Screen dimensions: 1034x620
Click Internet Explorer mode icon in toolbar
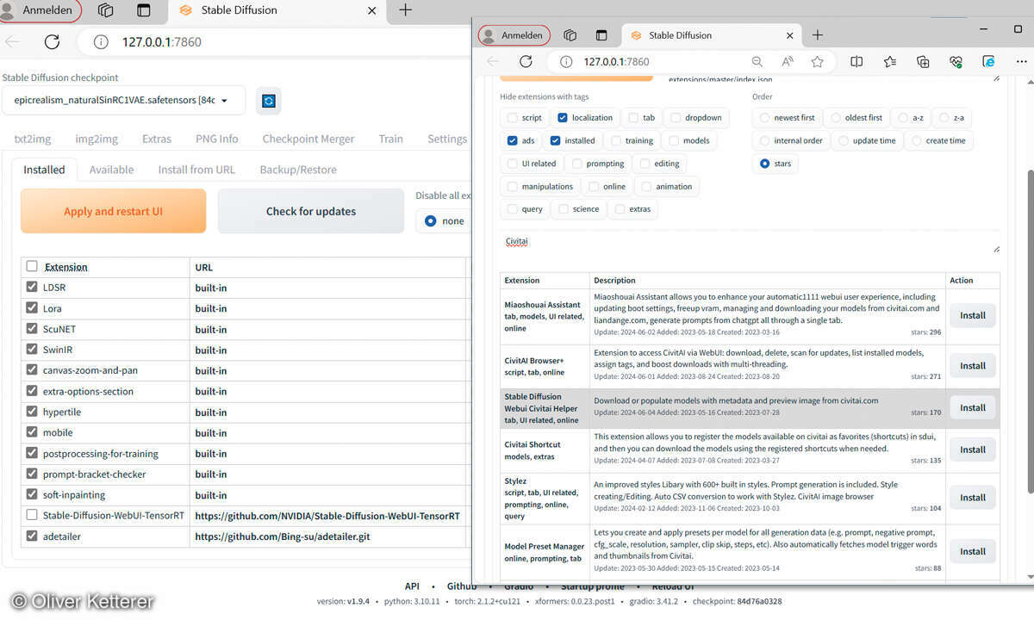989,62
